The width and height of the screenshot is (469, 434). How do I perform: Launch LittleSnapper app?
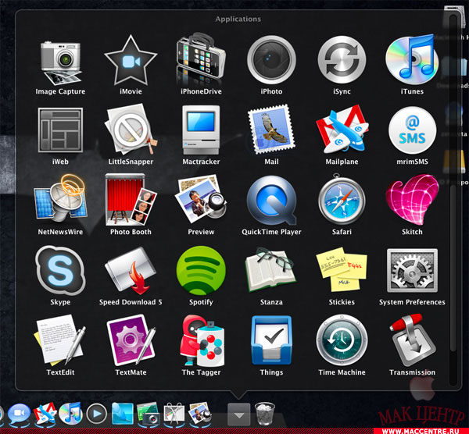(x=131, y=129)
